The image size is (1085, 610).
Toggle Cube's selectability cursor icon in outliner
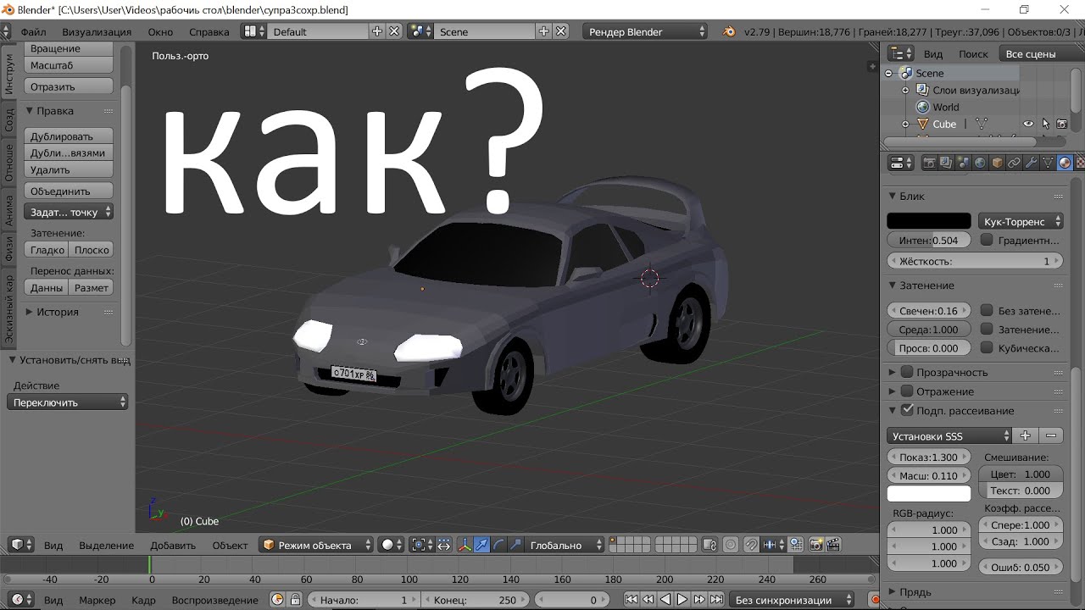[x=1045, y=124]
